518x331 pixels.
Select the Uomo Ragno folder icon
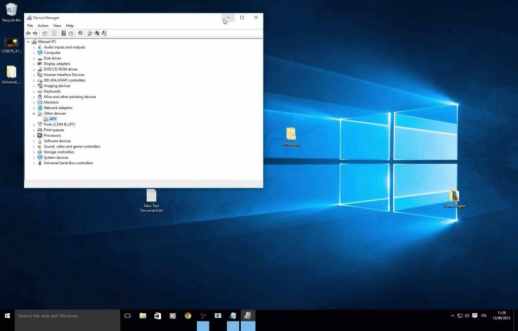point(454,199)
